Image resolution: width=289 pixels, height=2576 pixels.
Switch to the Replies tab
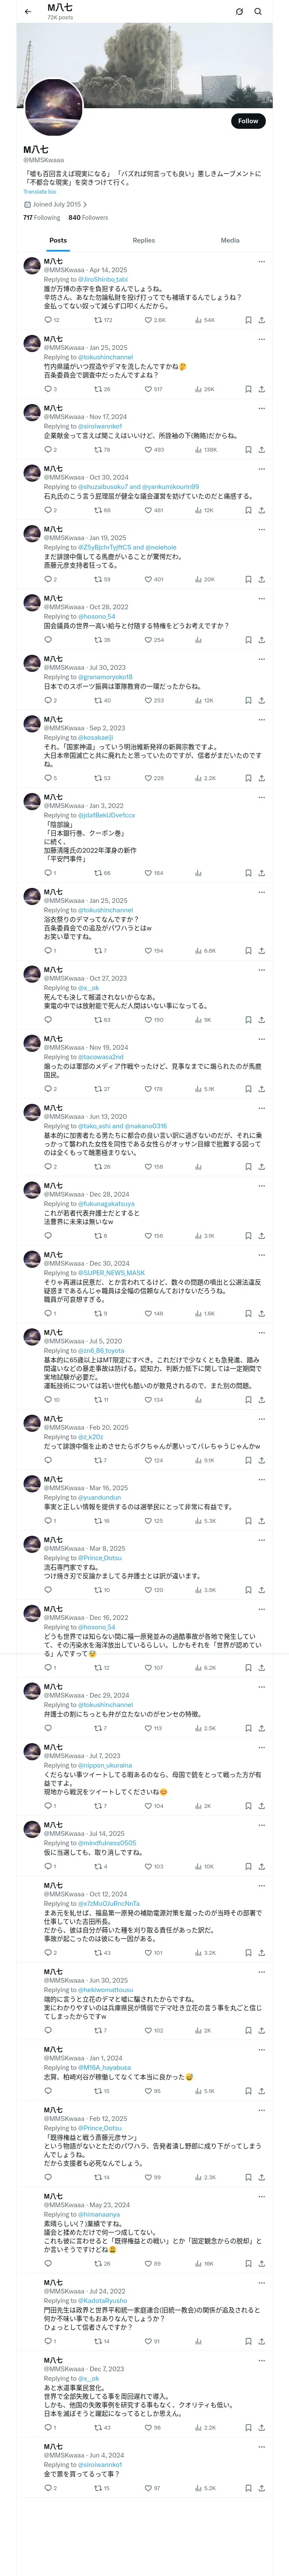143,240
